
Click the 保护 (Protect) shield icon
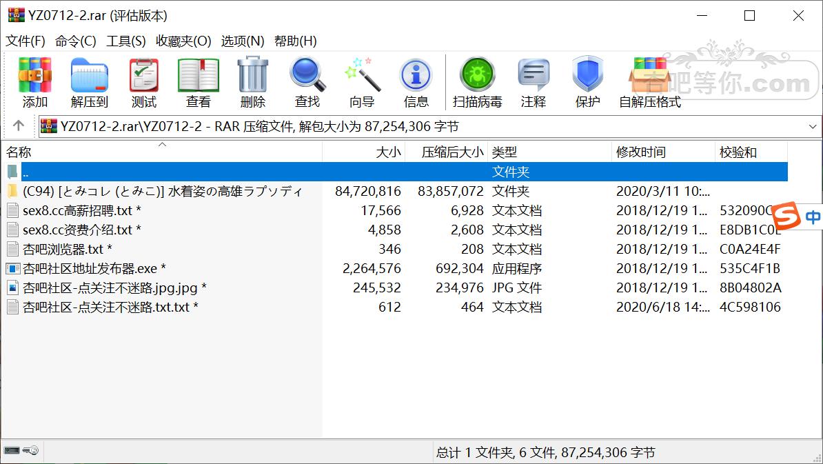point(588,83)
